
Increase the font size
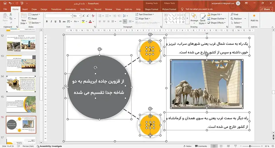(x=83, y=16)
